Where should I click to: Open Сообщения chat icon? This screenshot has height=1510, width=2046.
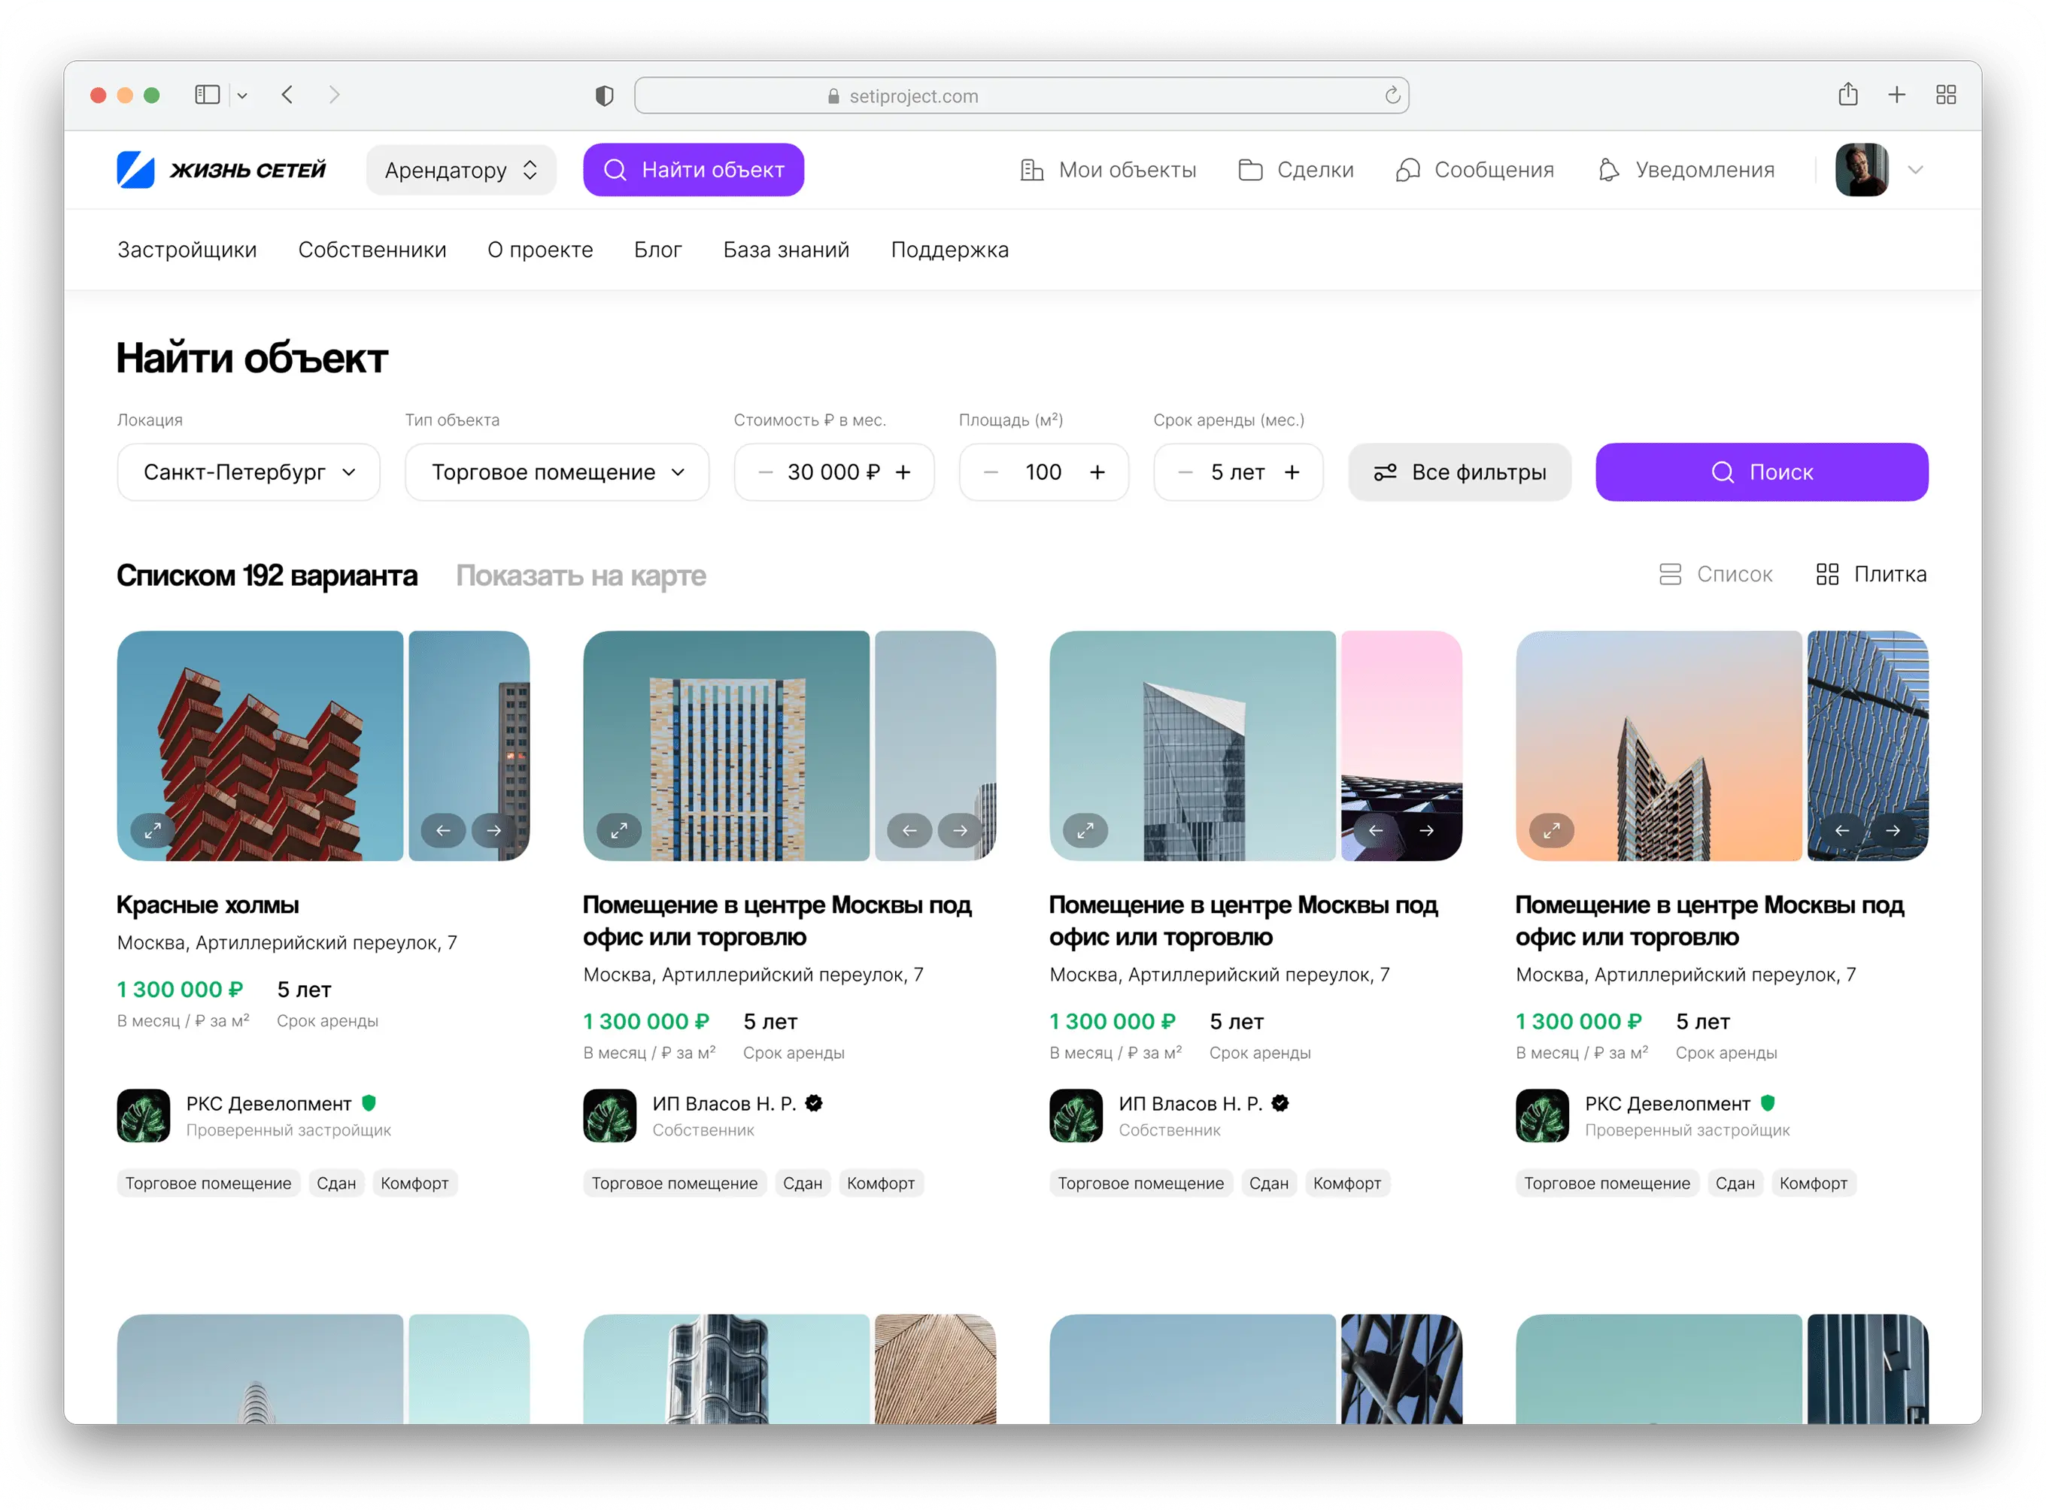tap(1408, 170)
